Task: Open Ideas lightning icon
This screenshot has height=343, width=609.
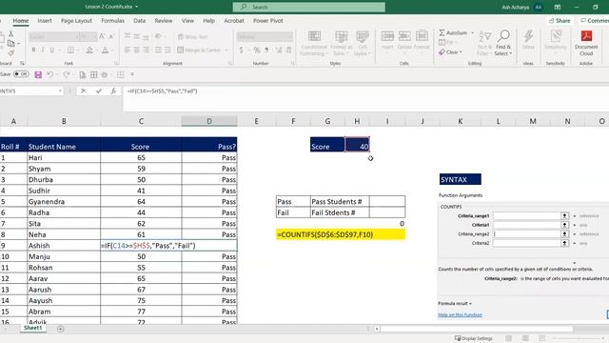Action: tap(528, 36)
